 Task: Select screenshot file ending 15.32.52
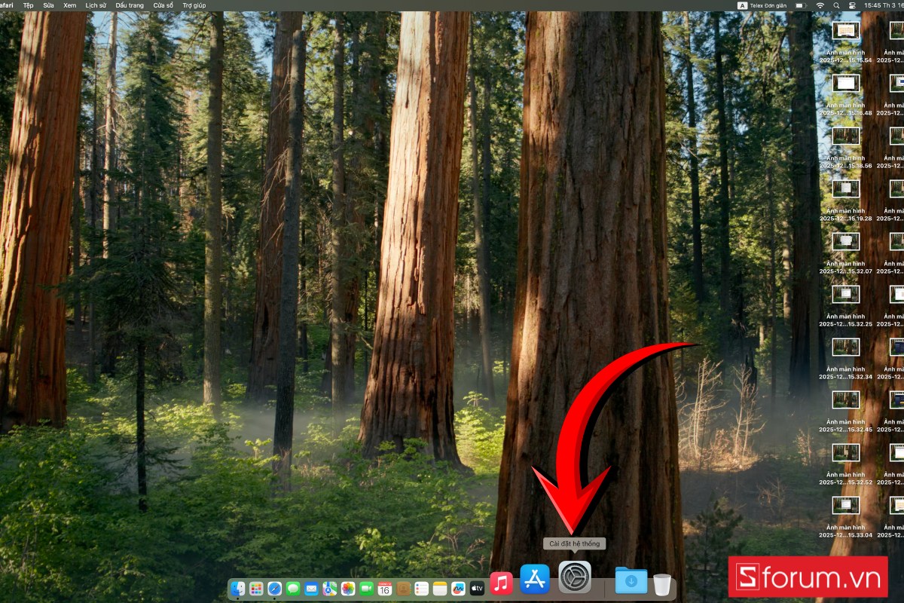tap(846, 464)
